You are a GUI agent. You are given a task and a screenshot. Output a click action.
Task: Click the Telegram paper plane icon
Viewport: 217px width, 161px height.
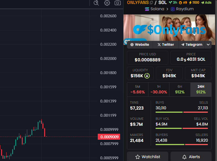[183, 45]
